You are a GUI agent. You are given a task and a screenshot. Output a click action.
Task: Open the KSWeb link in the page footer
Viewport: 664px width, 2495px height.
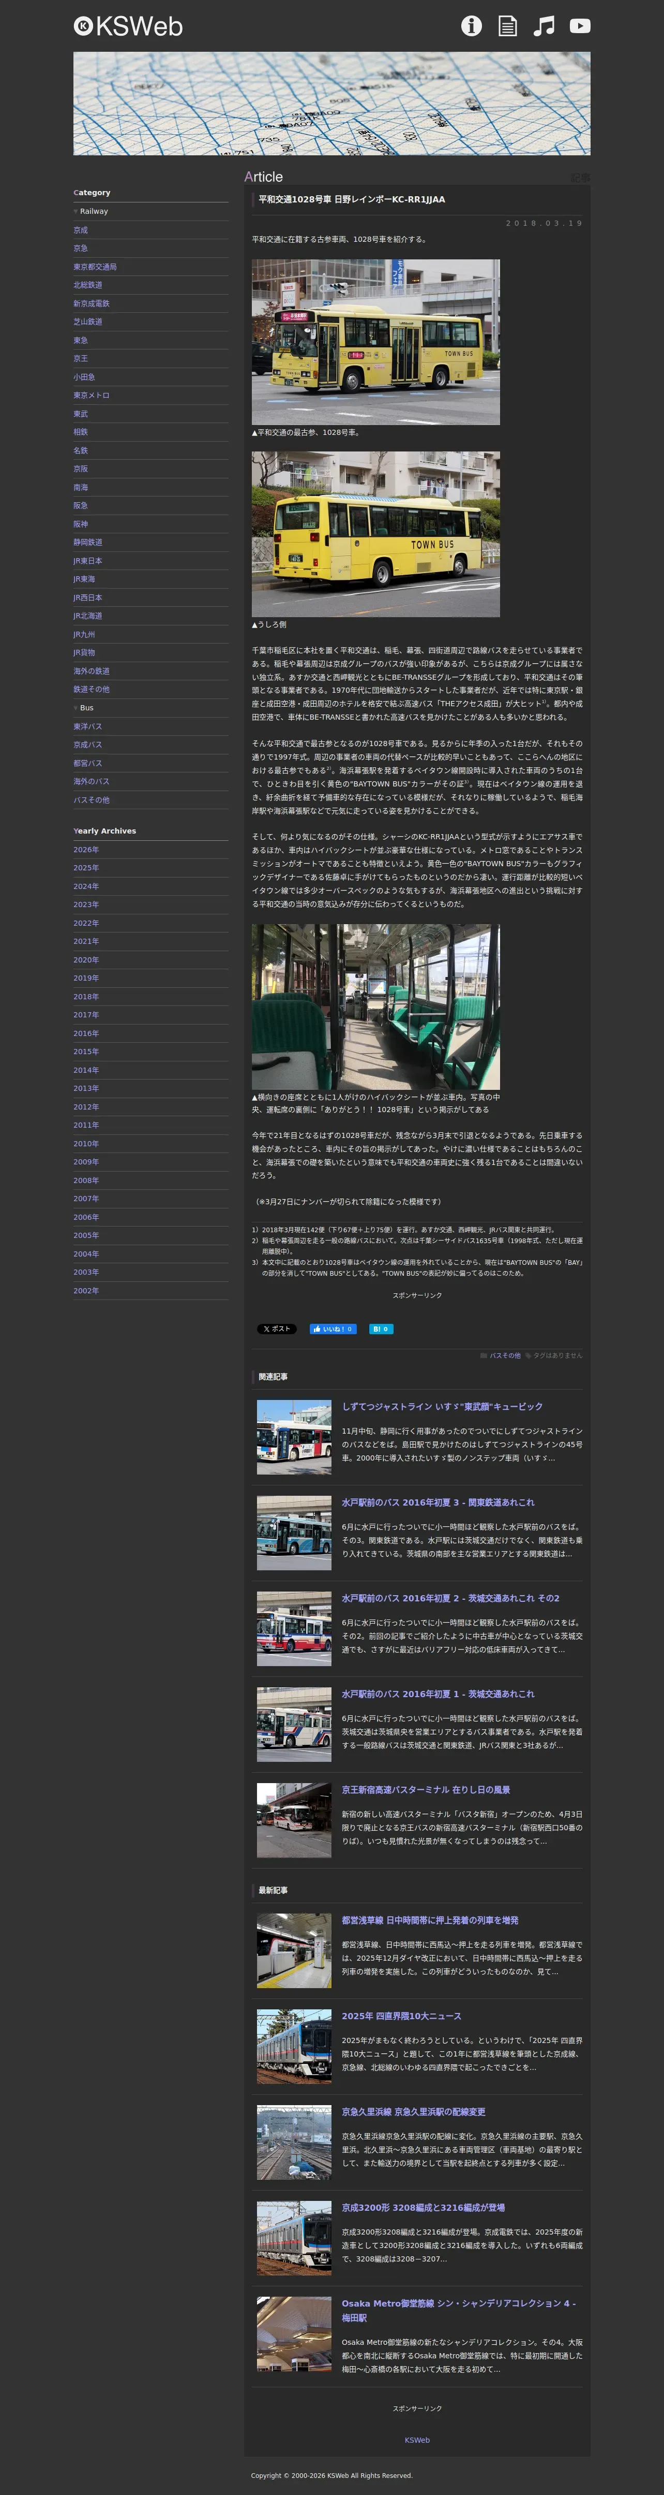pos(417,2440)
